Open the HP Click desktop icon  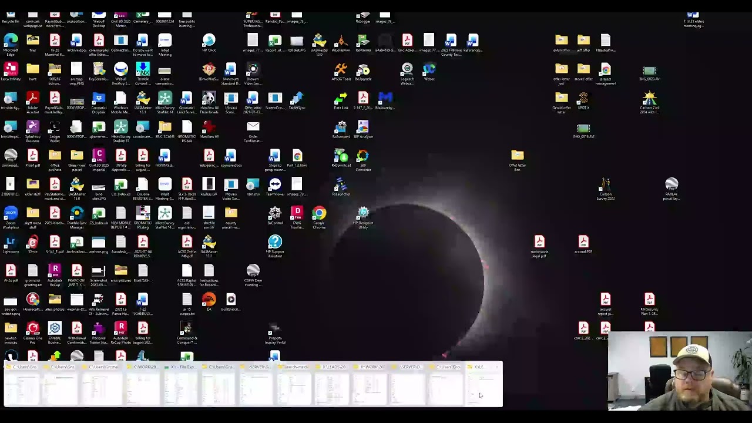(209, 41)
